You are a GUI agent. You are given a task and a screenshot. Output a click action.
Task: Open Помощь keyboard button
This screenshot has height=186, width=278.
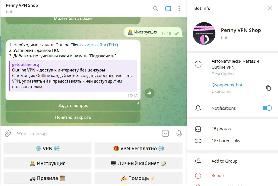click(138, 178)
